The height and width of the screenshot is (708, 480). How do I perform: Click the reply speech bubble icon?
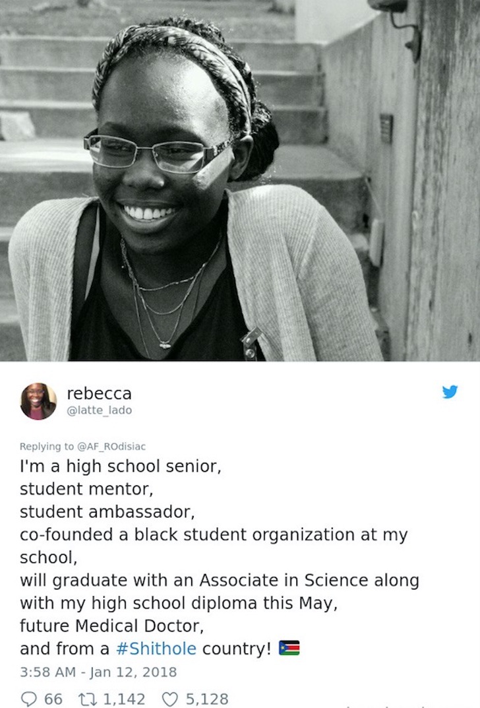pyautogui.click(x=29, y=699)
